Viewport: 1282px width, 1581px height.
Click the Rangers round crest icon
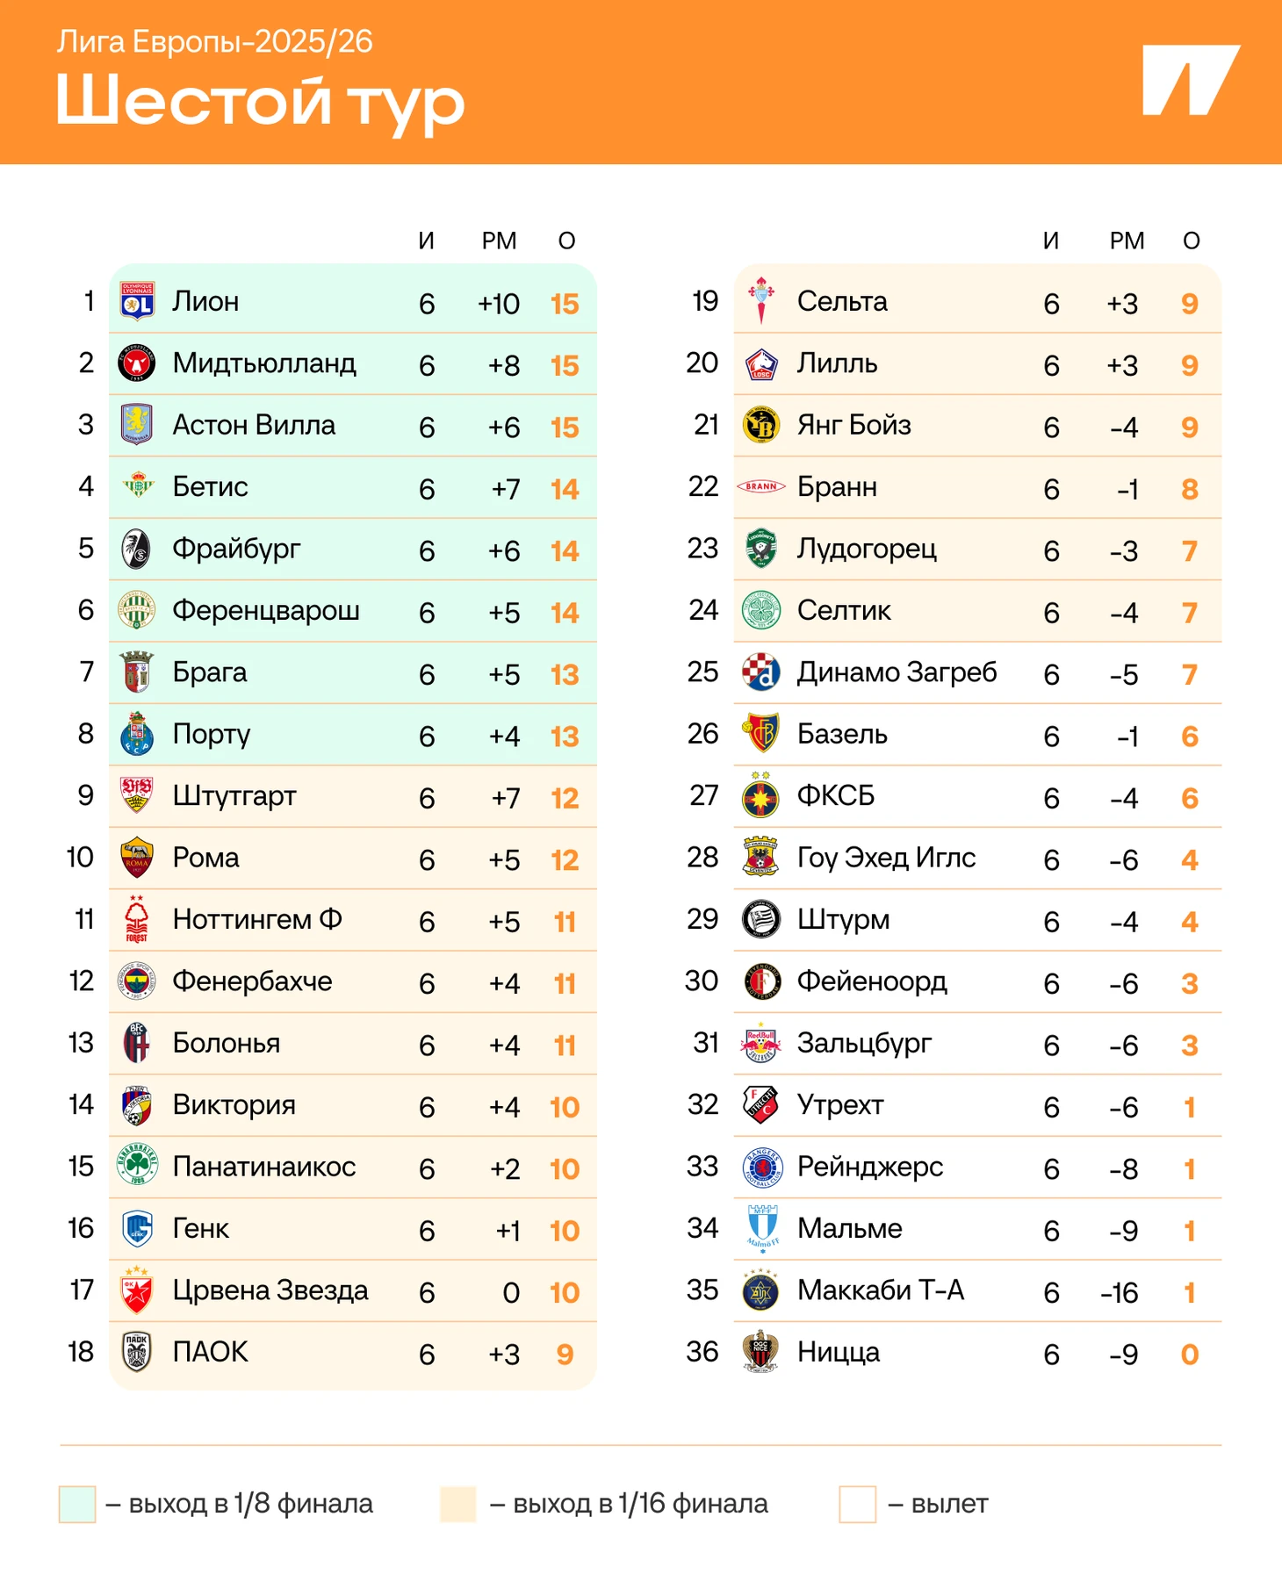click(761, 1167)
